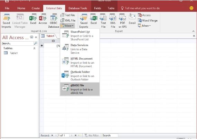Screen dimensions: 197x139
Task: Collapse the navigation pane shutter bar
Action: (x=36, y=37)
